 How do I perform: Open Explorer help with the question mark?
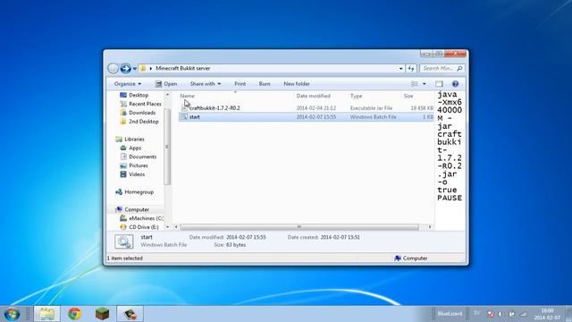click(x=455, y=84)
